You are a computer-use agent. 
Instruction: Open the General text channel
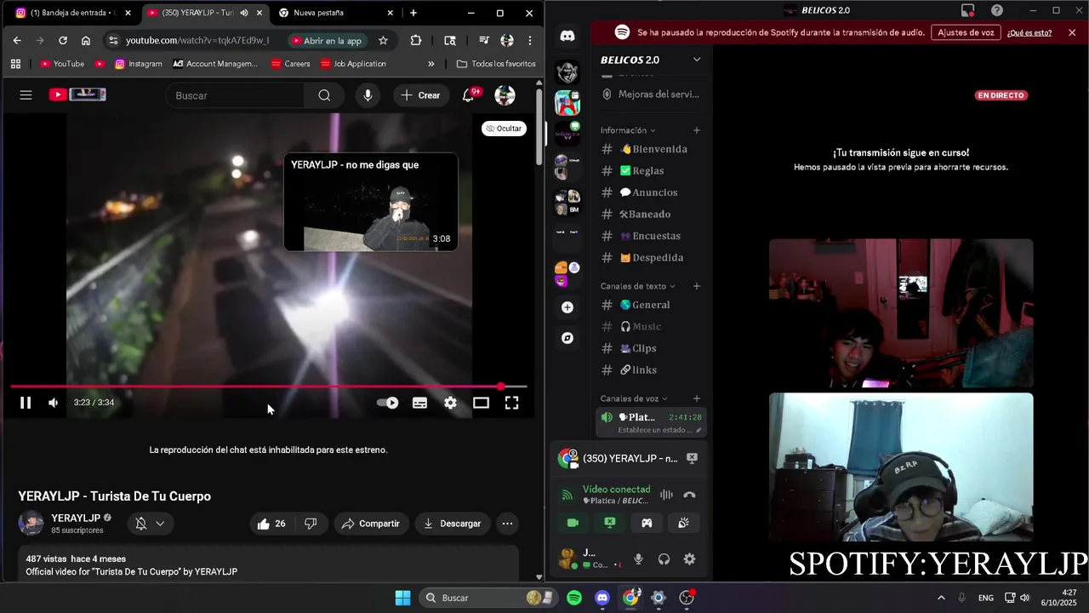click(651, 305)
